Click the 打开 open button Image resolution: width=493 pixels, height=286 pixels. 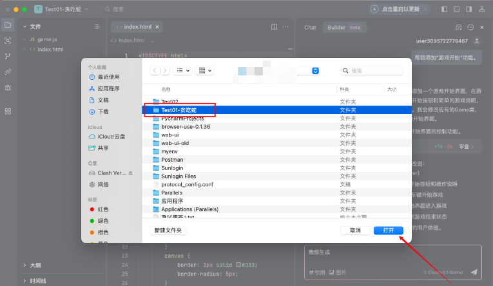388,230
